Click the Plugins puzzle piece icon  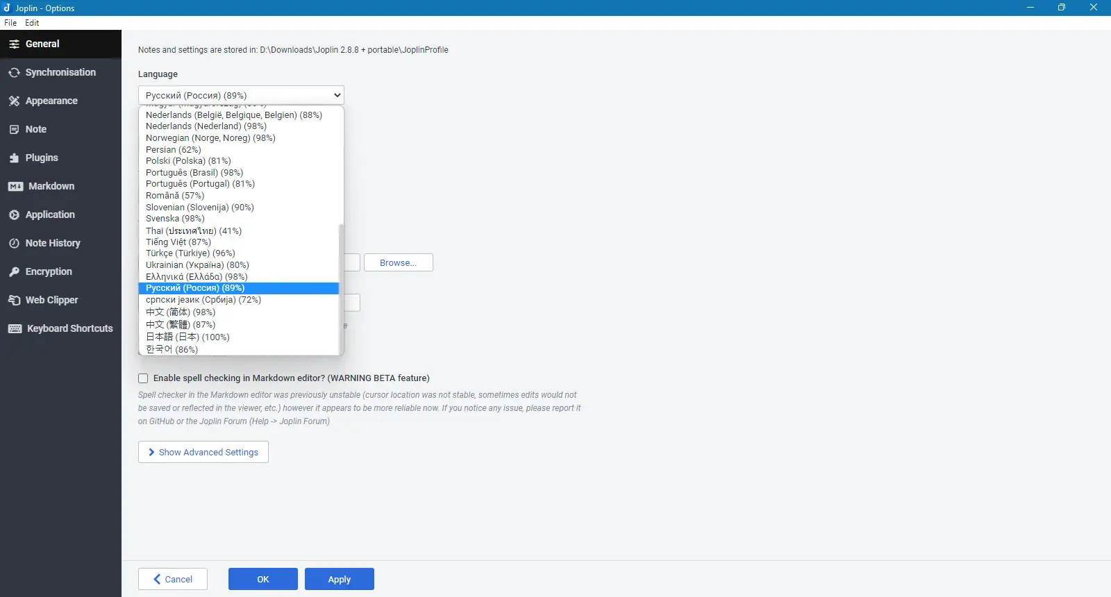(14, 158)
